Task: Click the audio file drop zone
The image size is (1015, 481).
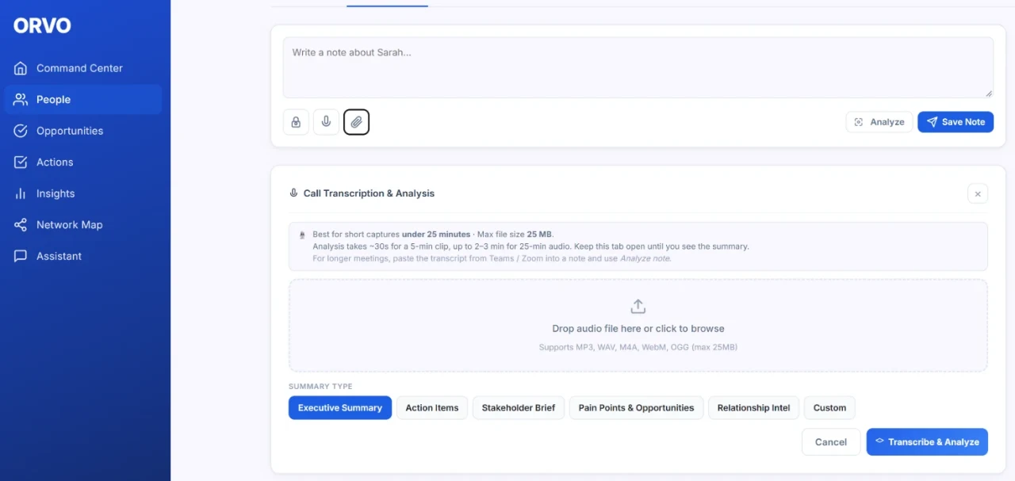Action: (638, 325)
